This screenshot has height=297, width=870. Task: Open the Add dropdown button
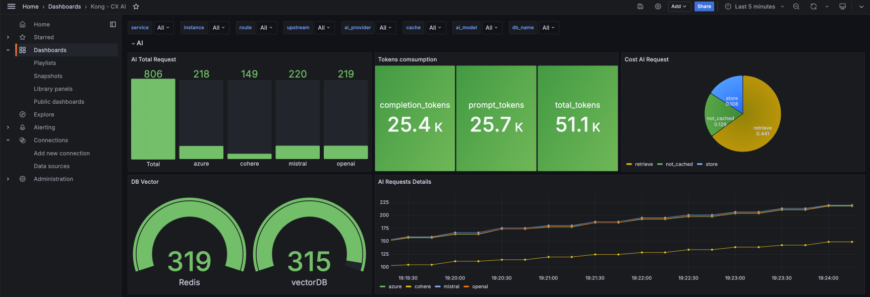tap(679, 7)
